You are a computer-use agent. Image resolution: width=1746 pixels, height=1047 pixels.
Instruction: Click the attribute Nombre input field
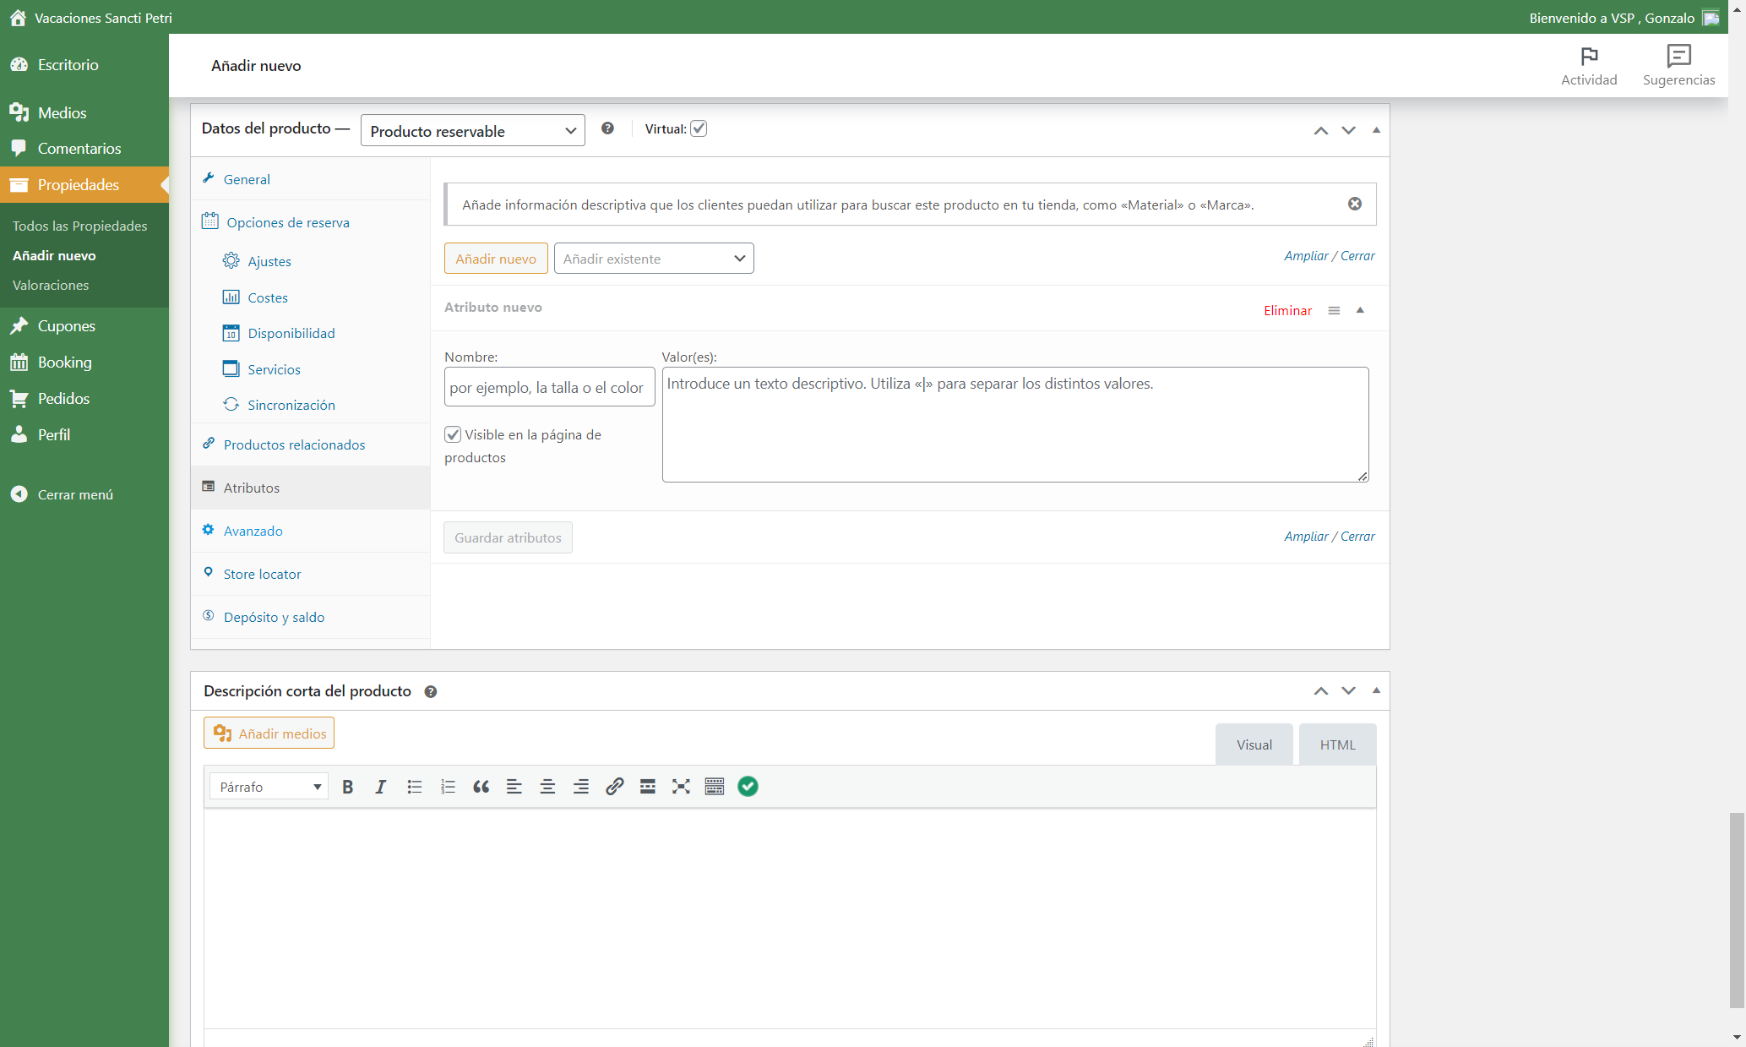tap(550, 387)
